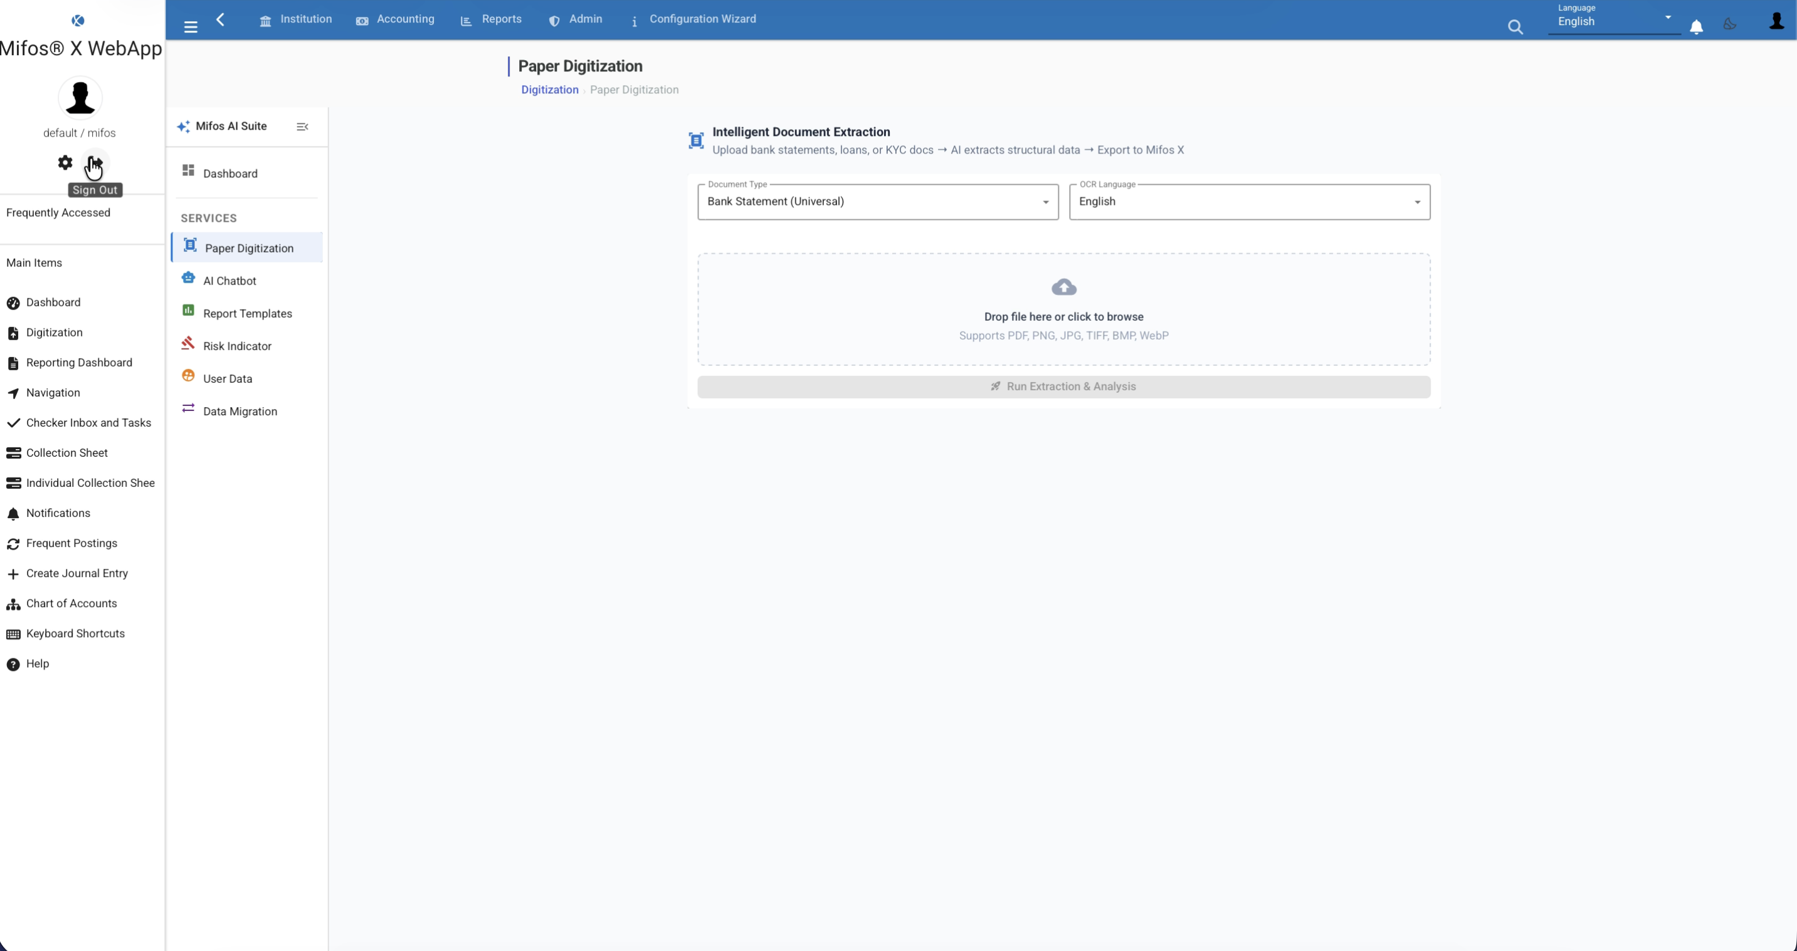Screen dimensions: 1797x951
Task: Open the Data Migration service
Action: point(247,412)
